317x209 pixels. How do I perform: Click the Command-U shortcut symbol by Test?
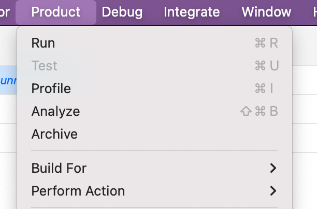point(267,66)
